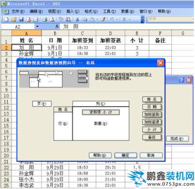The height and width of the screenshot is (189, 195).
Task: Select column A header
Action: (x=27, y=33)
